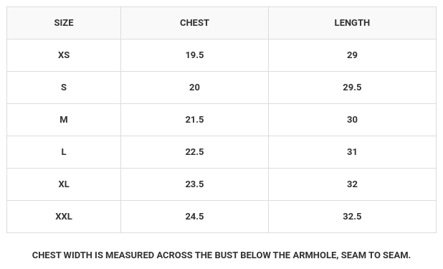
Task: Click the LENGTH column header
Action: (x=352, y=23)
